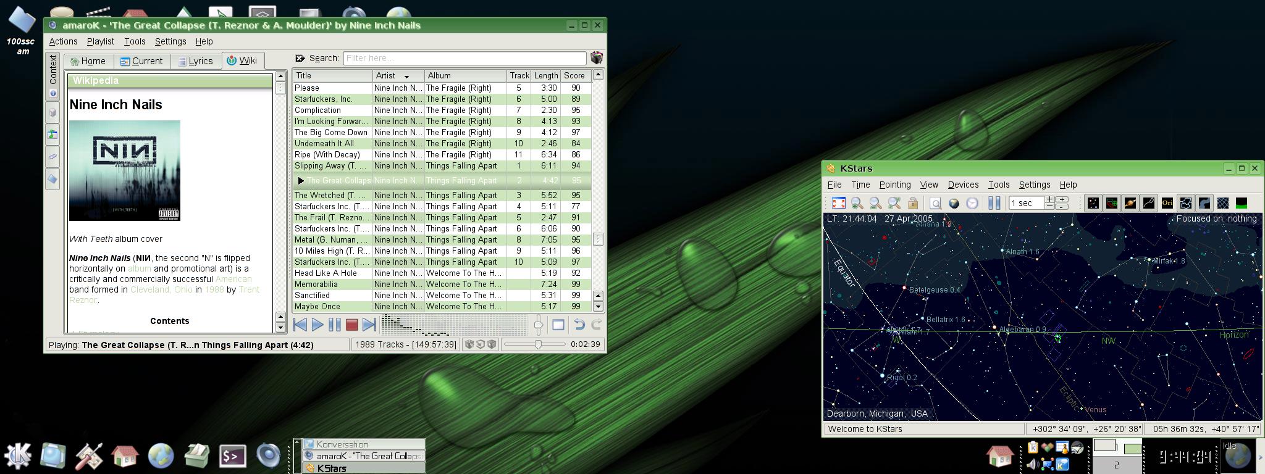Follow the 1988 wiki link
Viewport: 1265px width, 474px height.
click(x=214, y=289)
